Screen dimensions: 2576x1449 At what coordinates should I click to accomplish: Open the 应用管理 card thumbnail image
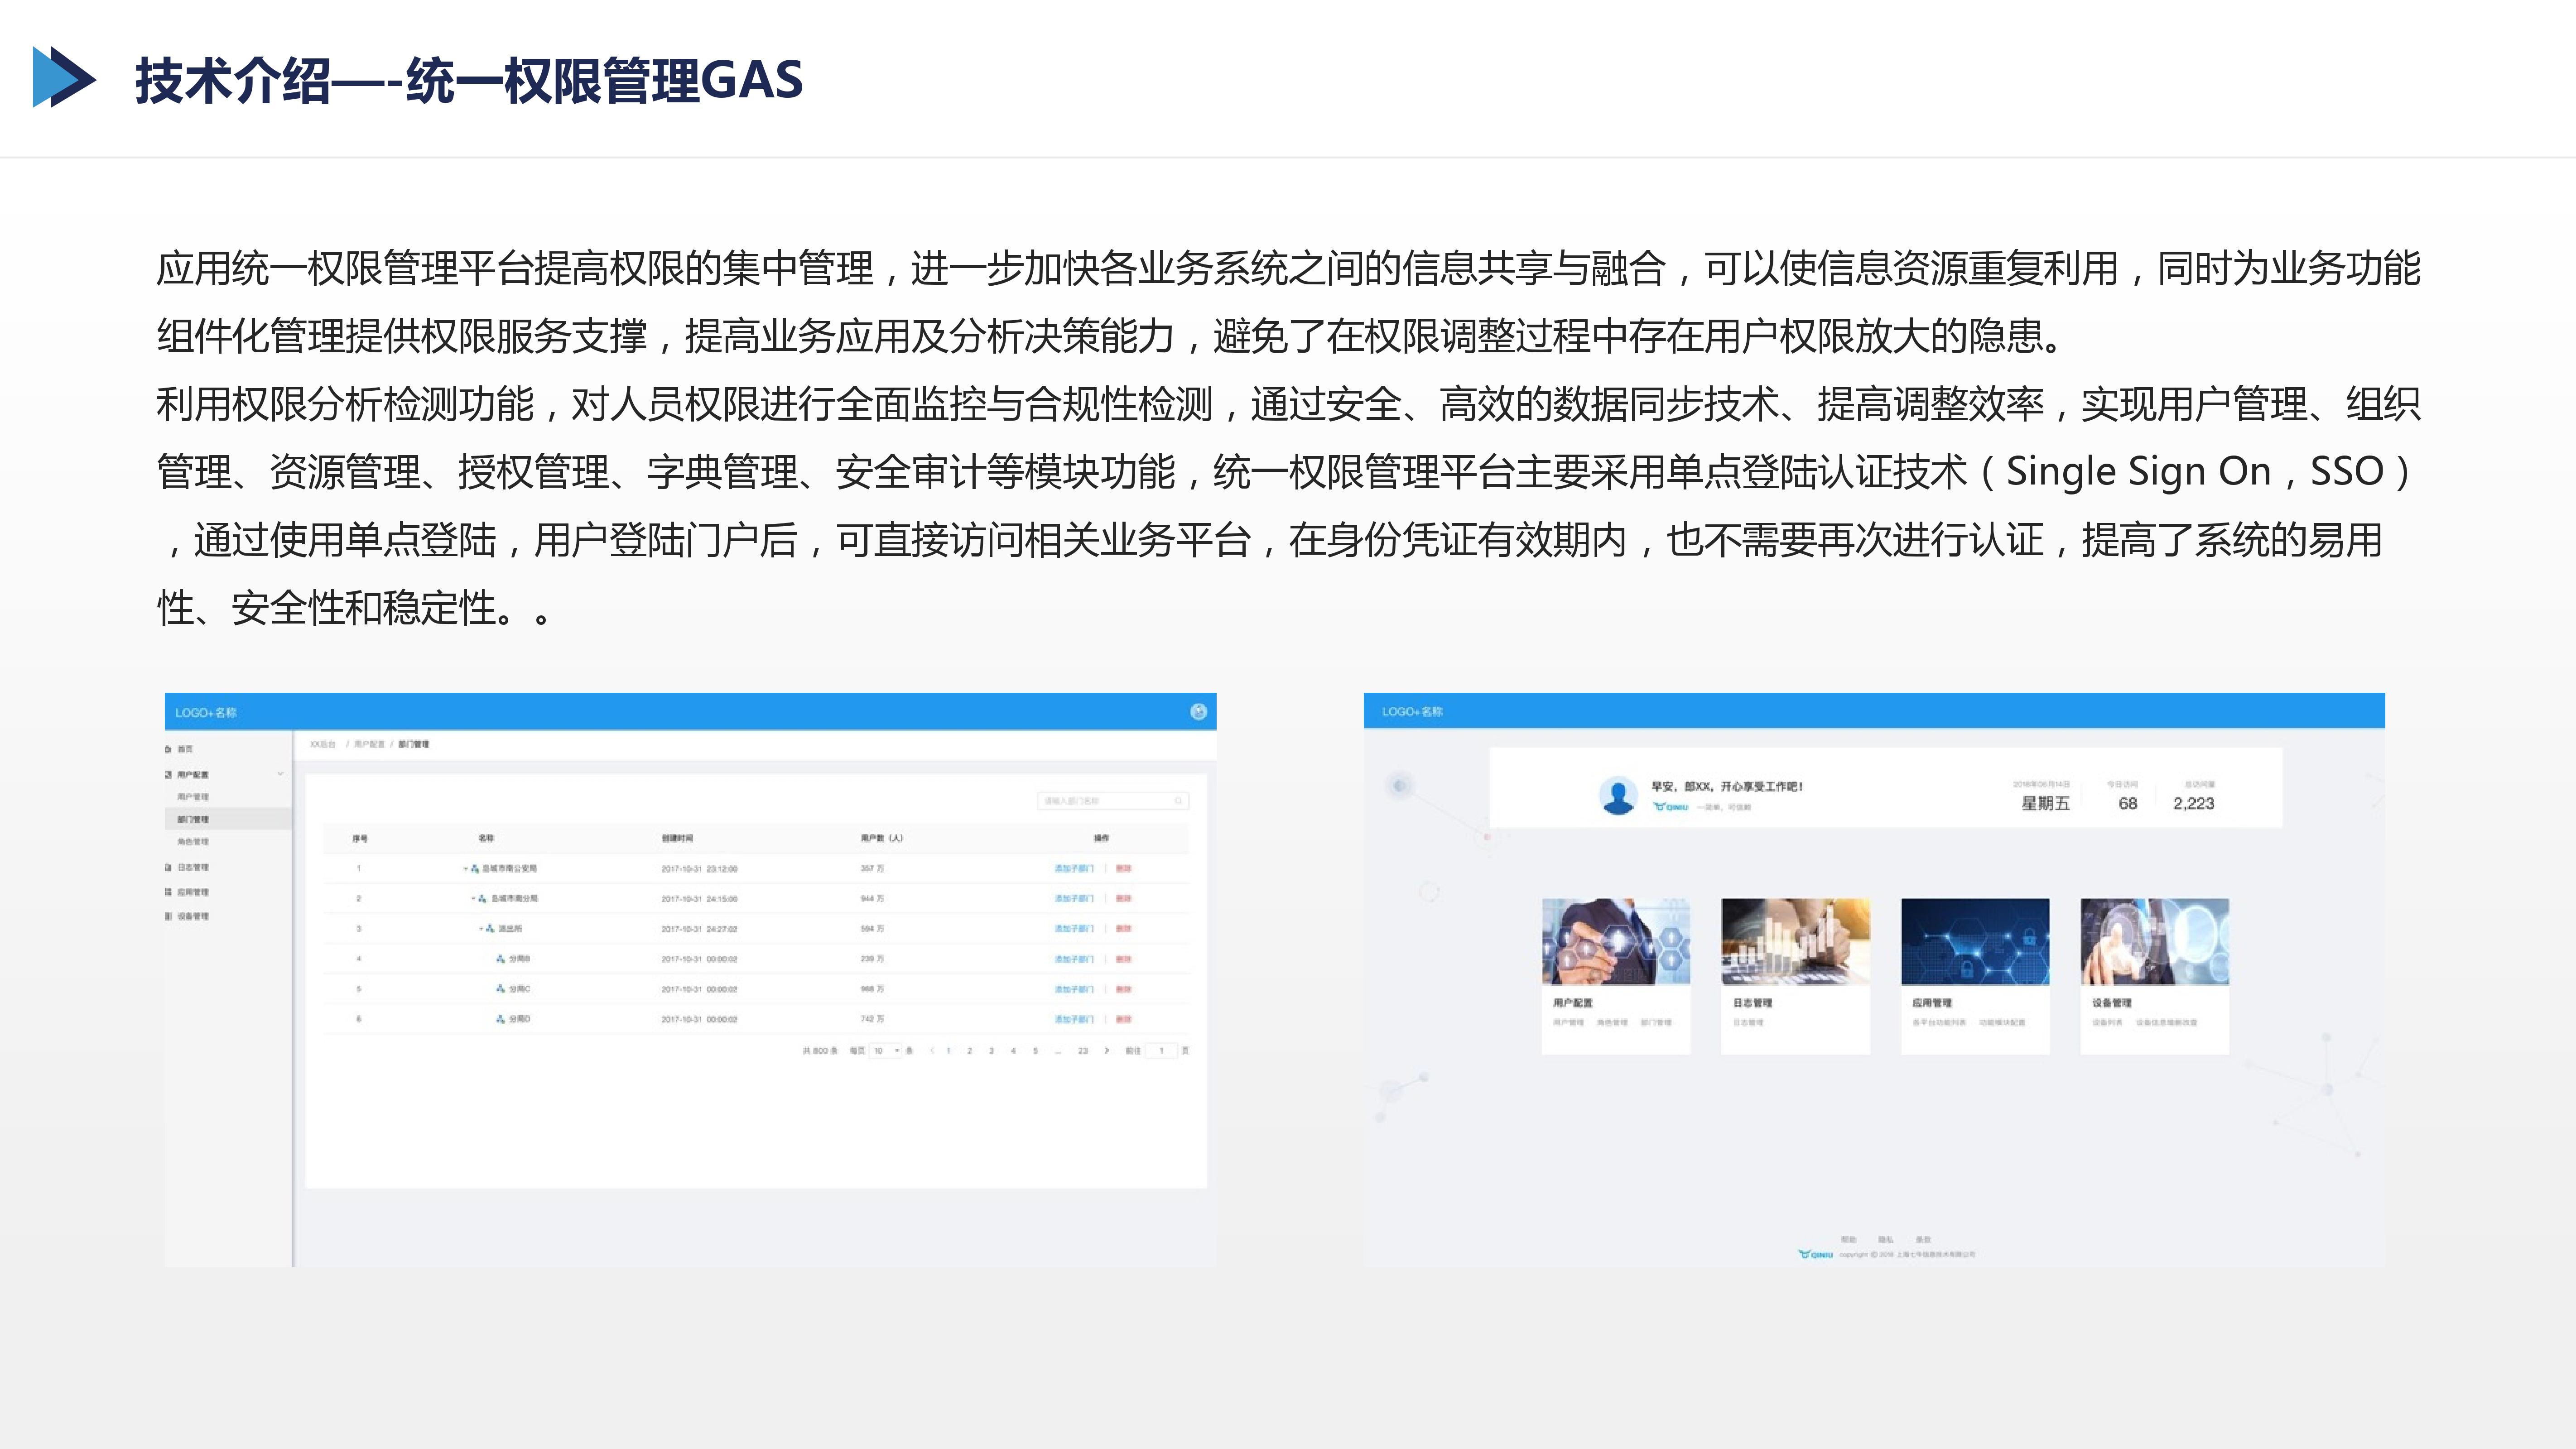pyautogui.click(x=1975, y=941)
